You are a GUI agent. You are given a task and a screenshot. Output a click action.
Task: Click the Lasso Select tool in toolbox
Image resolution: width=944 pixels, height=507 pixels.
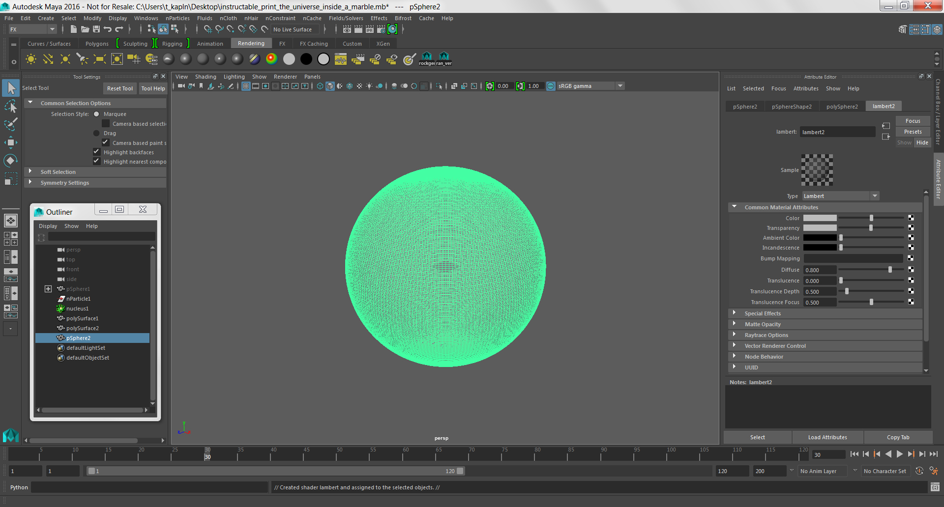tap(10, 106)
